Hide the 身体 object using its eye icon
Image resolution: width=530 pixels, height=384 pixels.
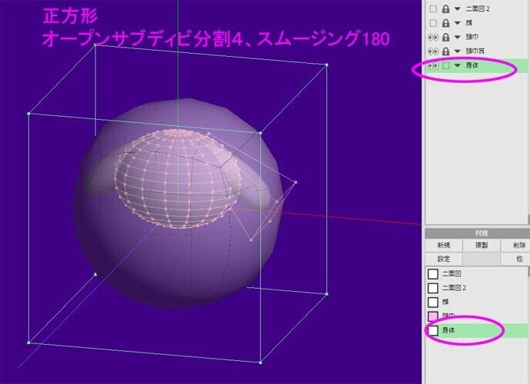pyautogui.click(x=433, y=65)
